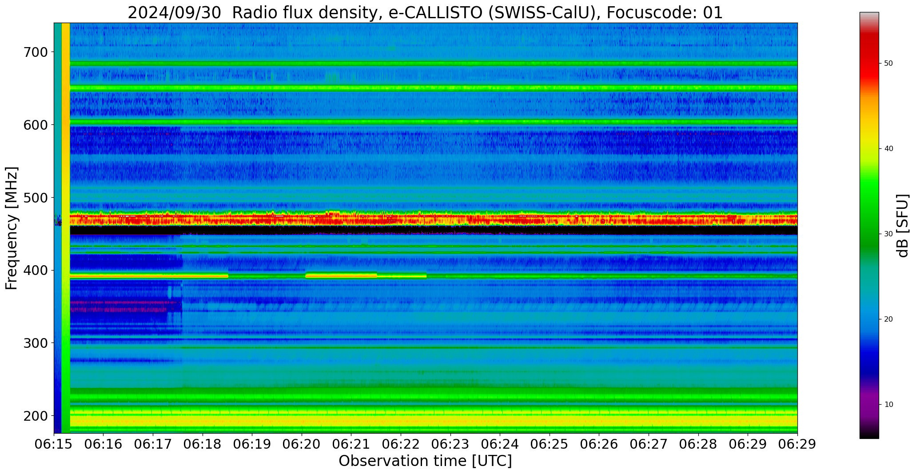Click the 500 frequency tick label
The image size is (916, 474).
pos(35,197)
